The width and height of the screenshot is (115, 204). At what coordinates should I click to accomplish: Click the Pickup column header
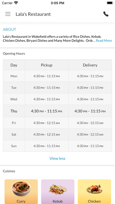(x=47, y=65)
